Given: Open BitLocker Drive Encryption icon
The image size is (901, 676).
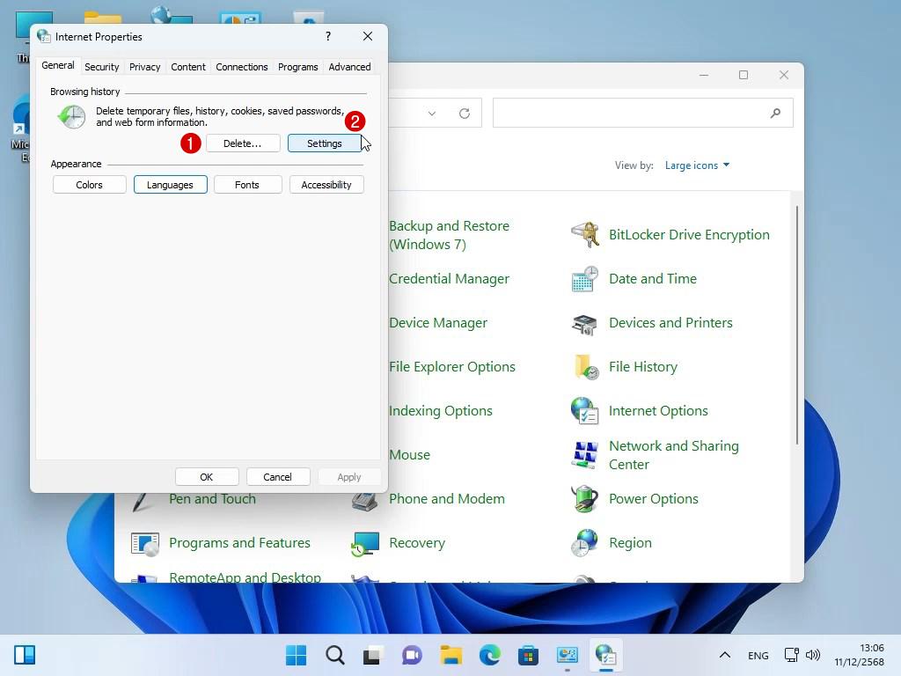Looking at the screenshot, I should tap(585, 235).
